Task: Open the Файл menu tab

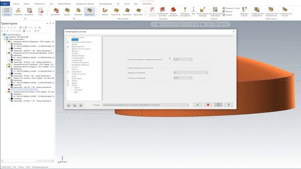Action: (5, 4)
